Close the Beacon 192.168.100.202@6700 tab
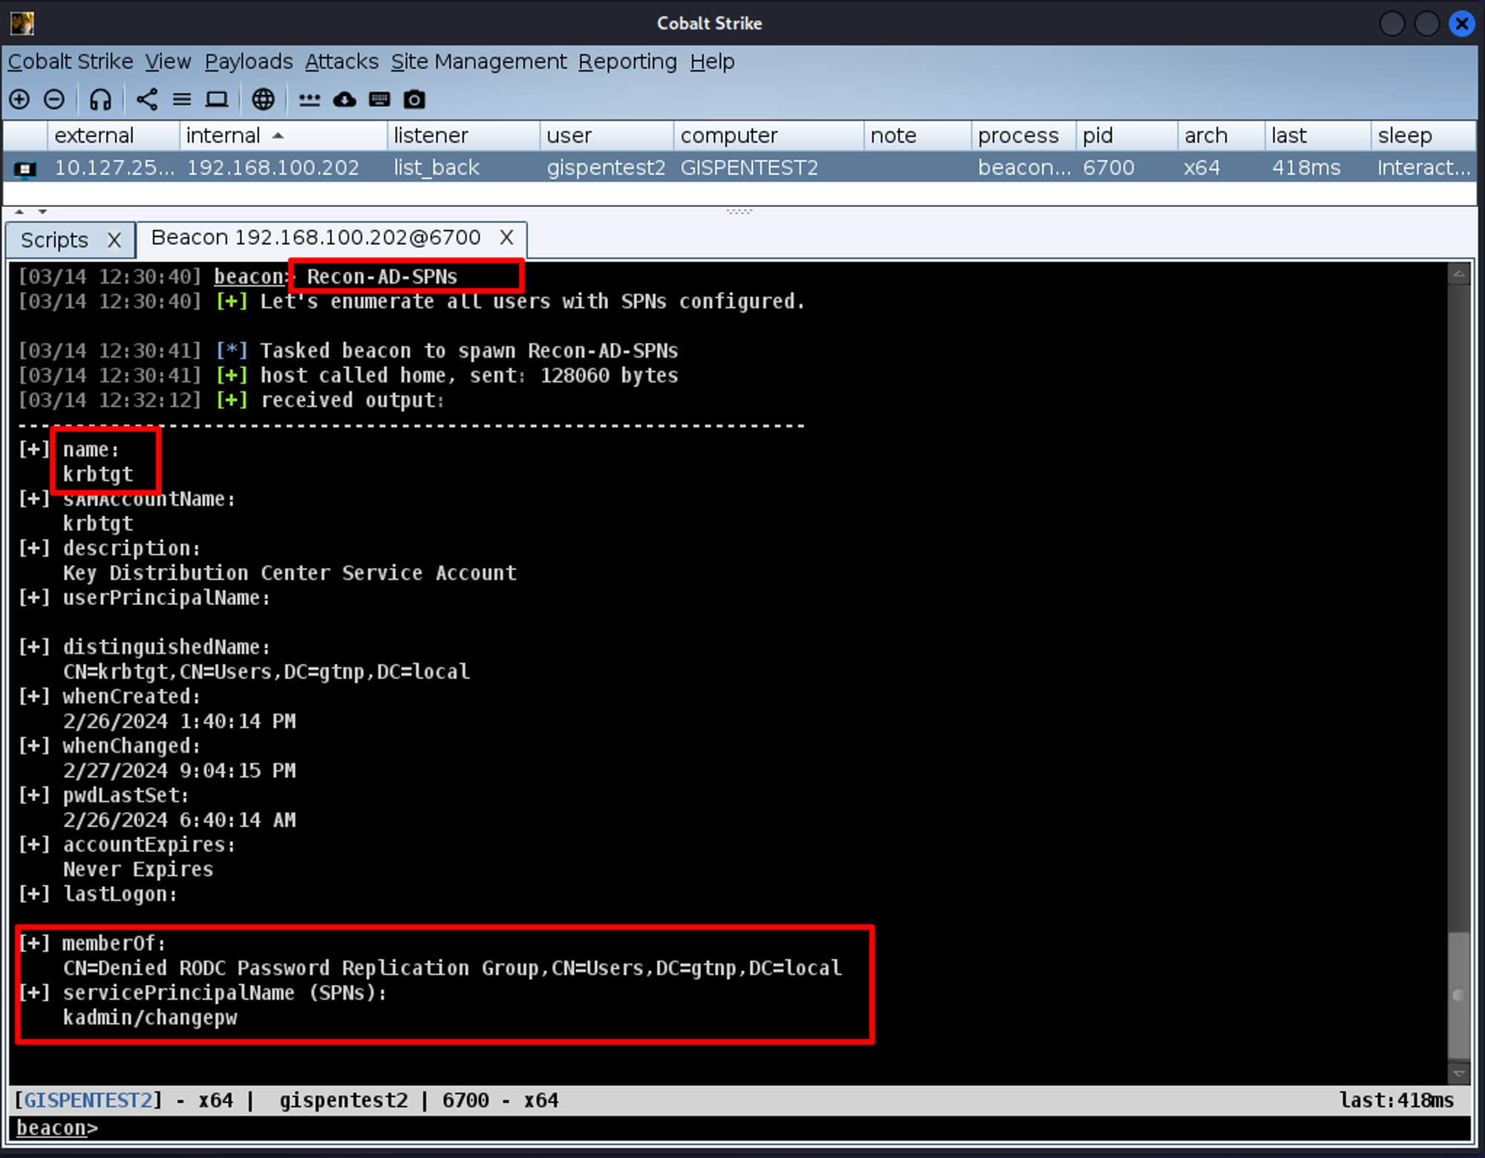This screenshot has height=1158, width=1485. coord(506,238)
